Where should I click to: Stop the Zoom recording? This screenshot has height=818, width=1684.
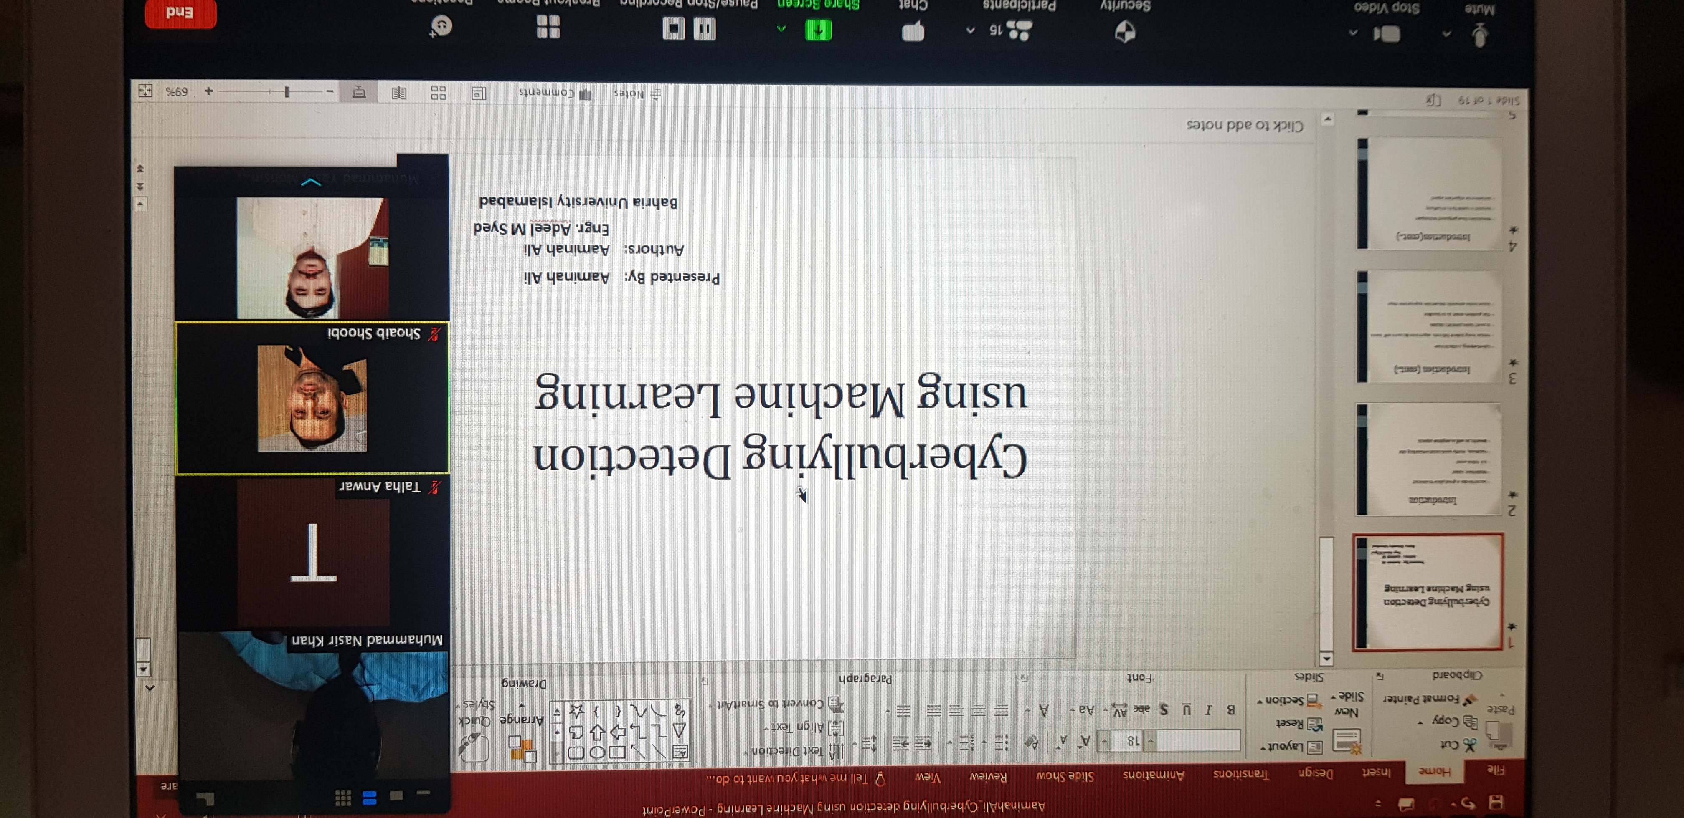(673, 28)
